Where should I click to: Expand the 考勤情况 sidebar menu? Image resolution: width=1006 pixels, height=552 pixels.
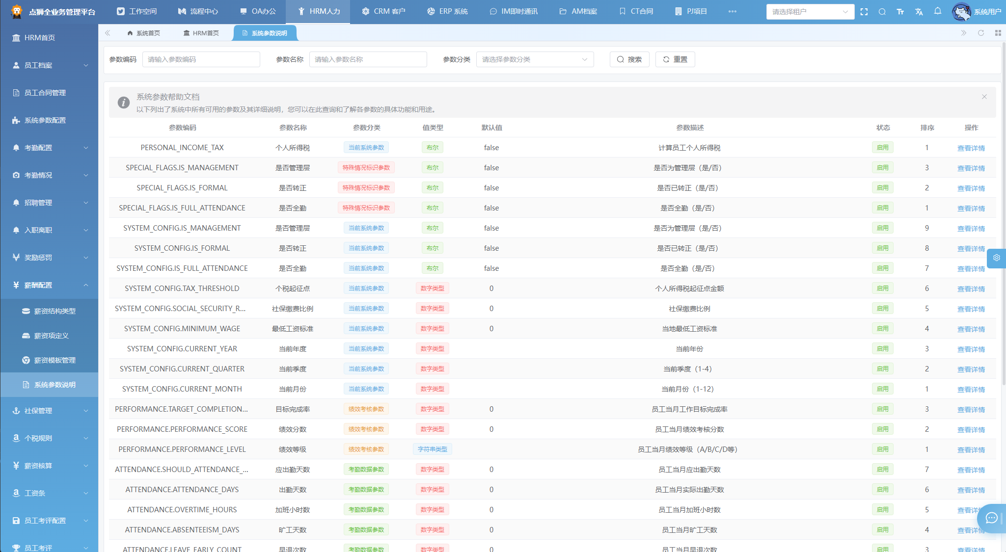coord(49,175)
